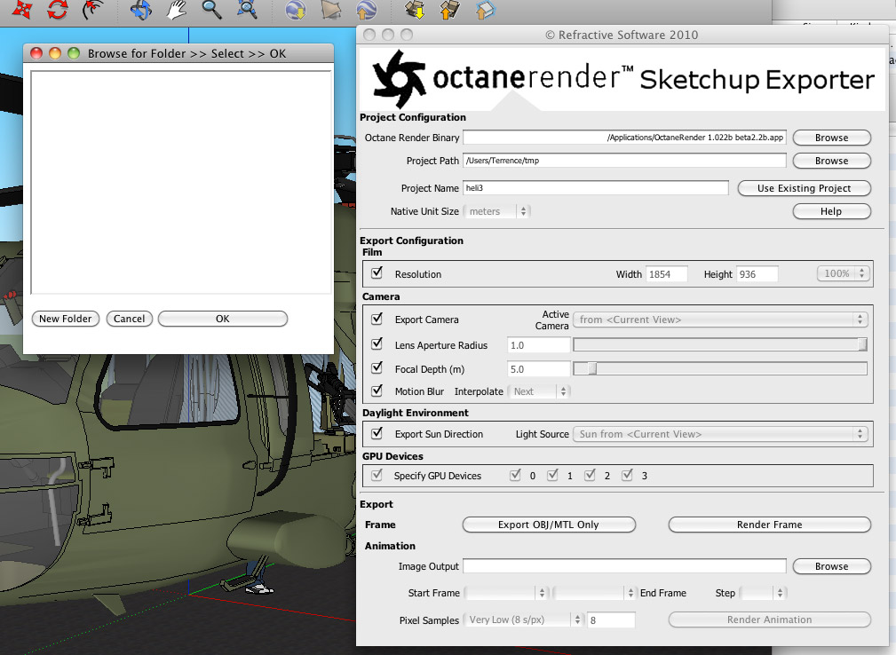Cancel the Browse for Folder dialog
The width and height of the screenshot is (896, 655).
(129, 319)
